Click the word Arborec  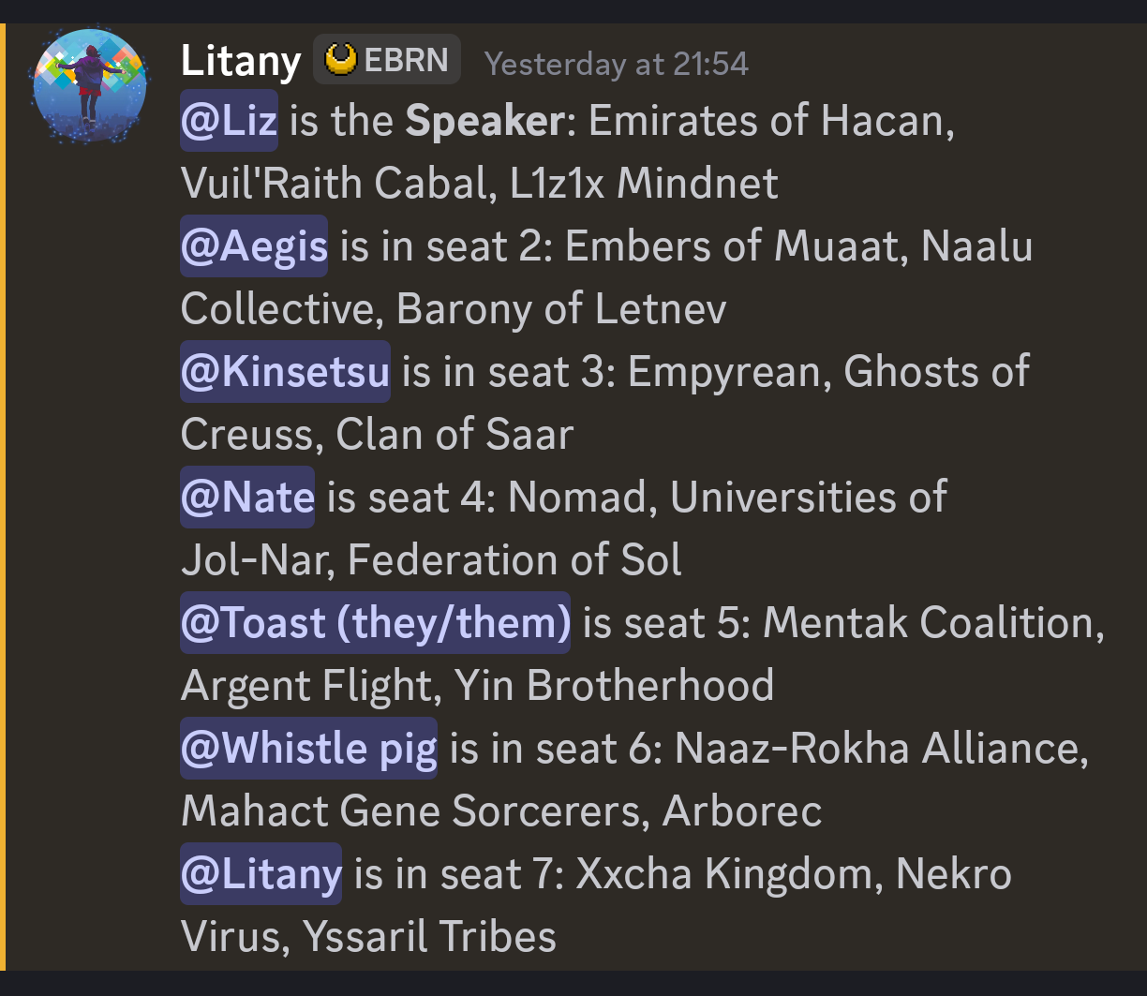pos(742,810)
